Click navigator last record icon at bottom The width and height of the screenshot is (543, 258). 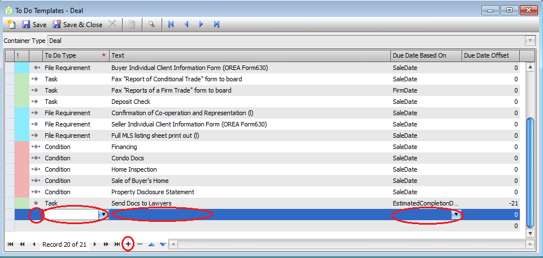click(117, 244)
